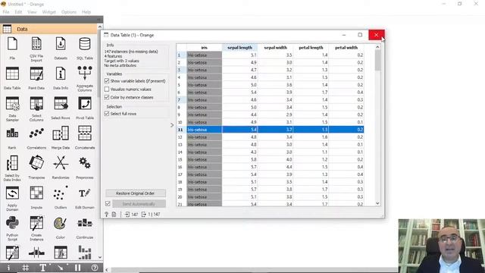485x273 pixels.
Task: Open the Help menu
Action: pos(86,12)
